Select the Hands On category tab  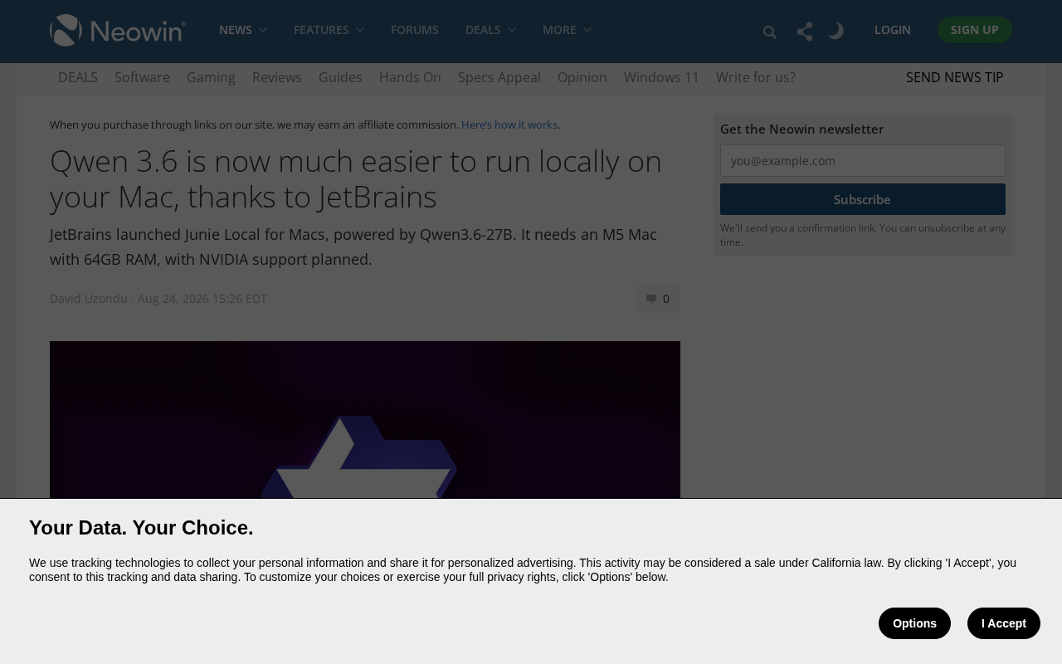click(410, 77)
